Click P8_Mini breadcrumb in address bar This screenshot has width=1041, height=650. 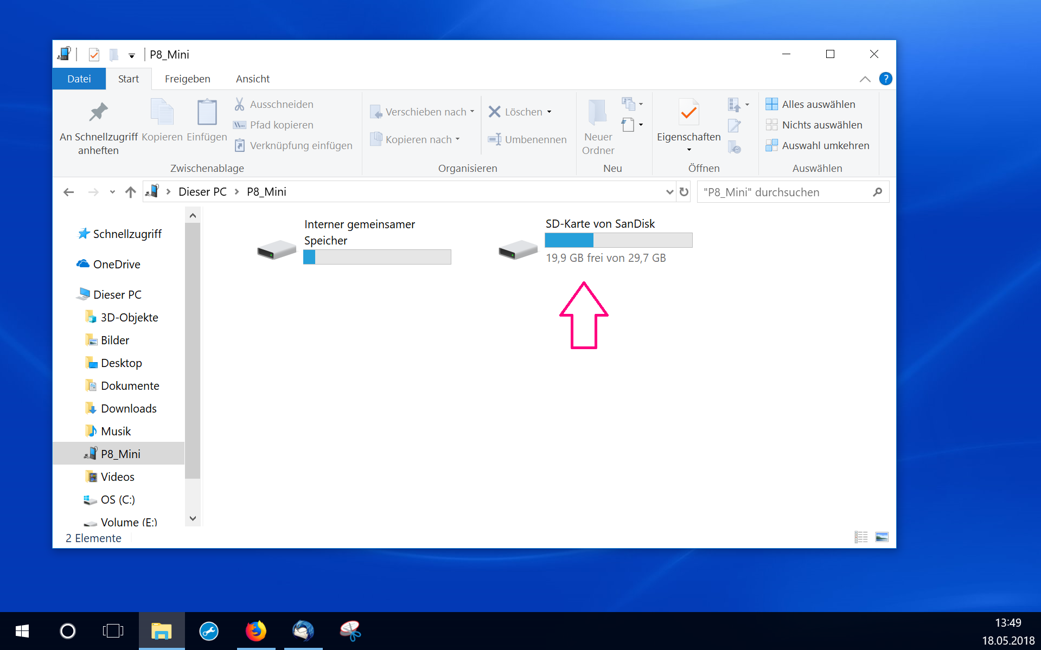(x=266, y=192)
